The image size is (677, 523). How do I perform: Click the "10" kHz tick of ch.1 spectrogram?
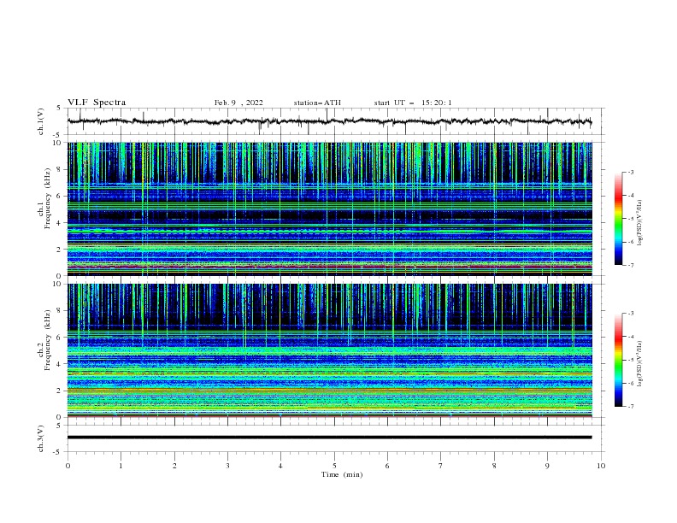57,143
